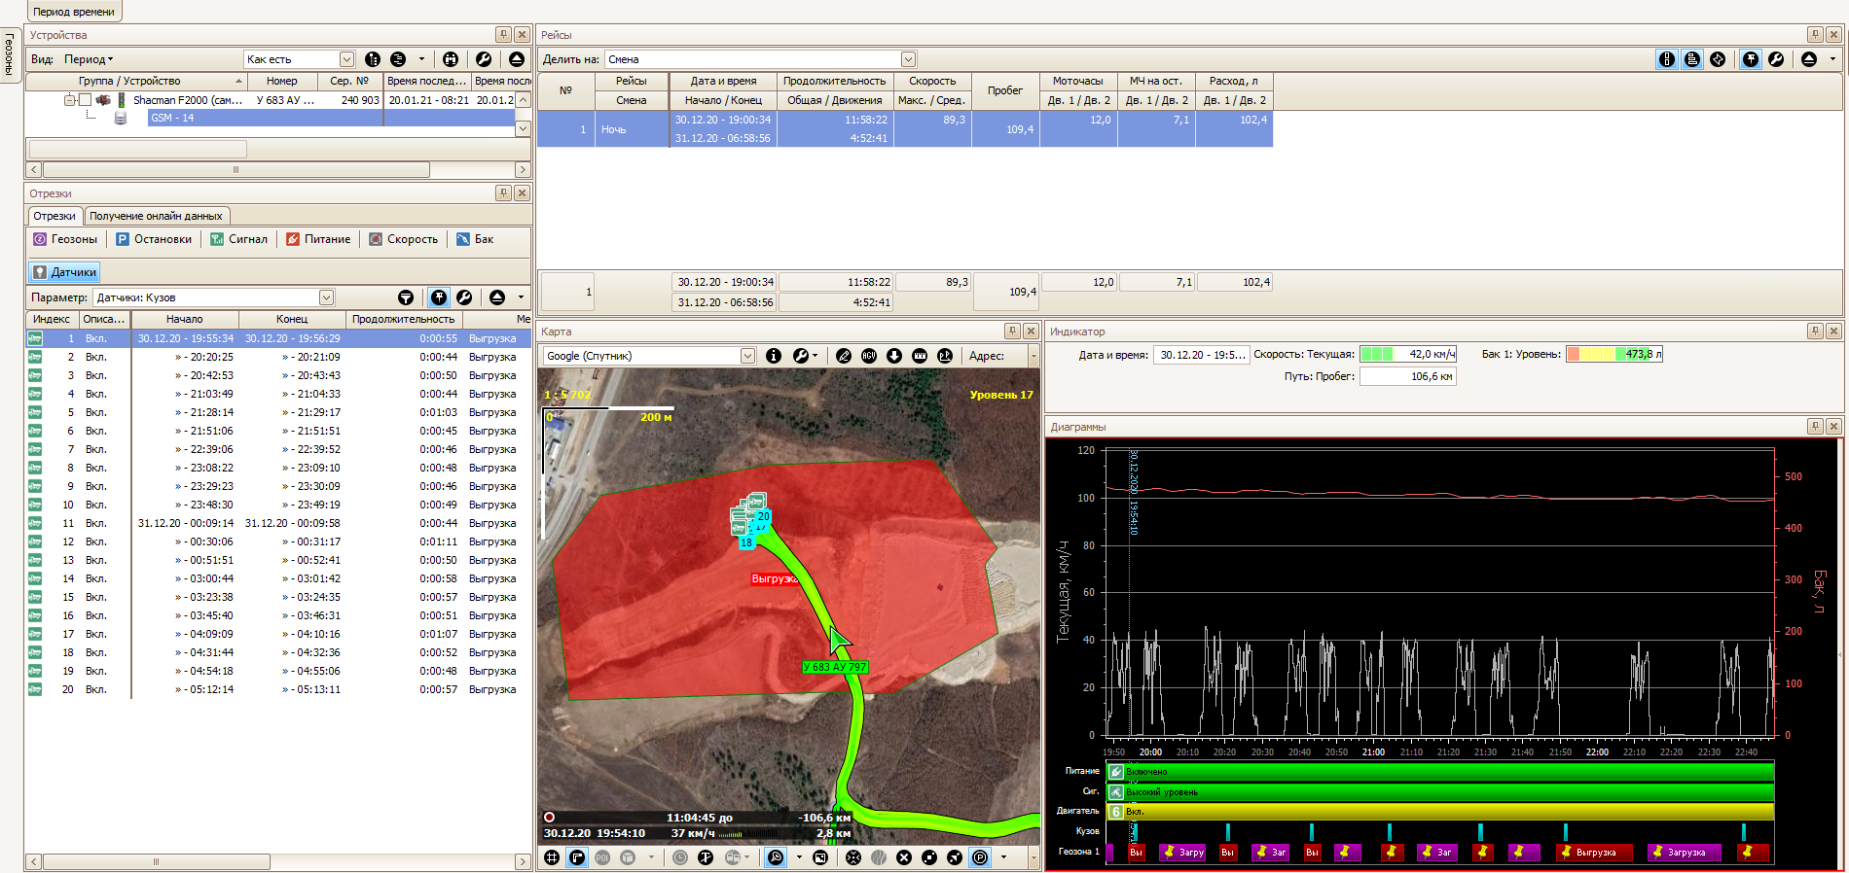Toggle the highlighted zoom-to-track magnifier

pyautogui.click(x=776, y=857)
